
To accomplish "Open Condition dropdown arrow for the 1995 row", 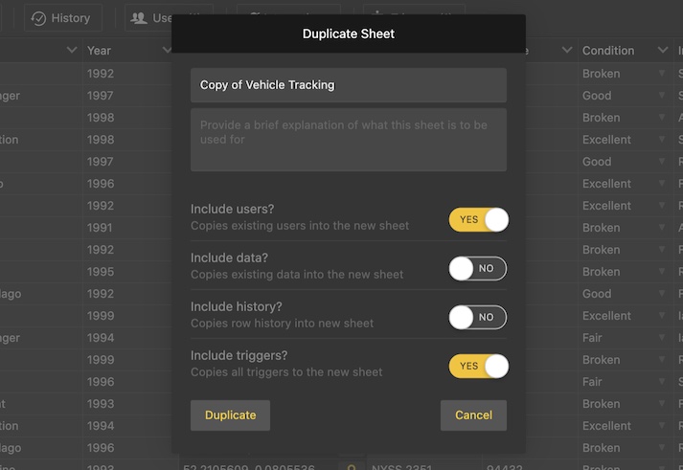I will pos(662,272).
